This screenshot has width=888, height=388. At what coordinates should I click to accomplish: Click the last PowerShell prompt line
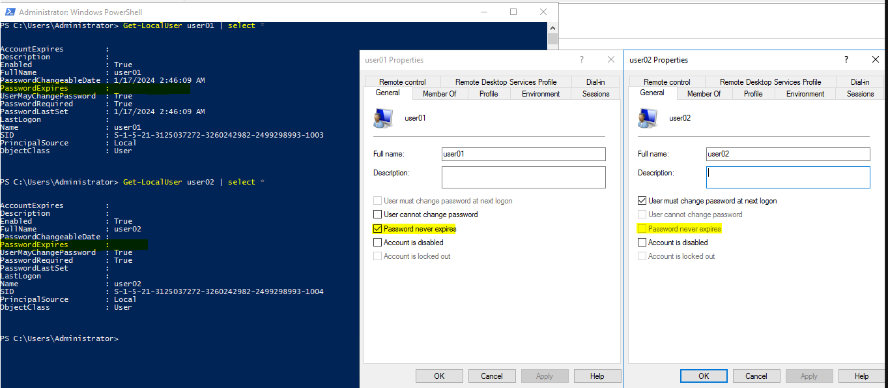[59, 339]
